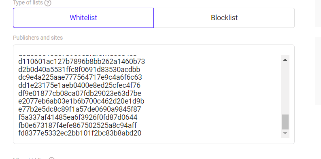Switch list type to Blocklist
Screen dimensions: 321x159
pos(224,18)
